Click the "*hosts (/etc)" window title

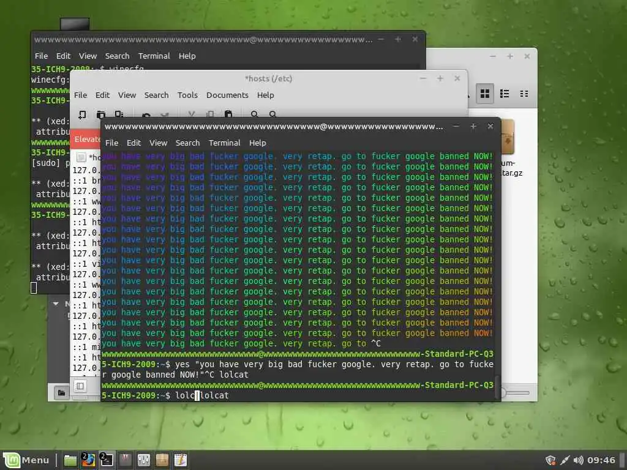coord(268,79)
